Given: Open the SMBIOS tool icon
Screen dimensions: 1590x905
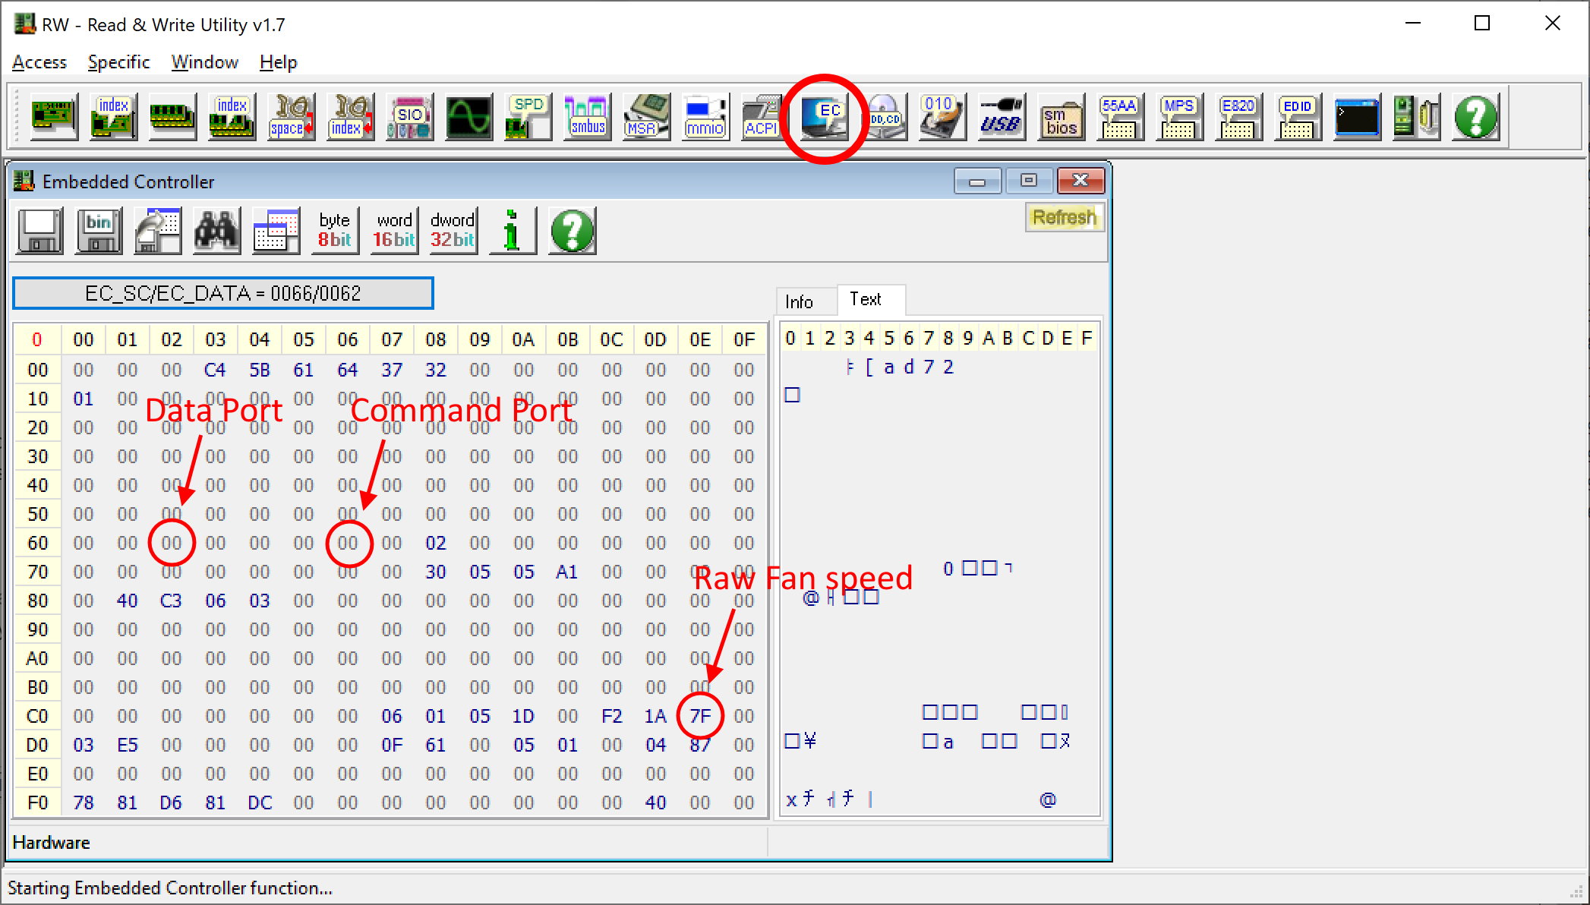Looking at the screenshot, I should click(1061, 117).
